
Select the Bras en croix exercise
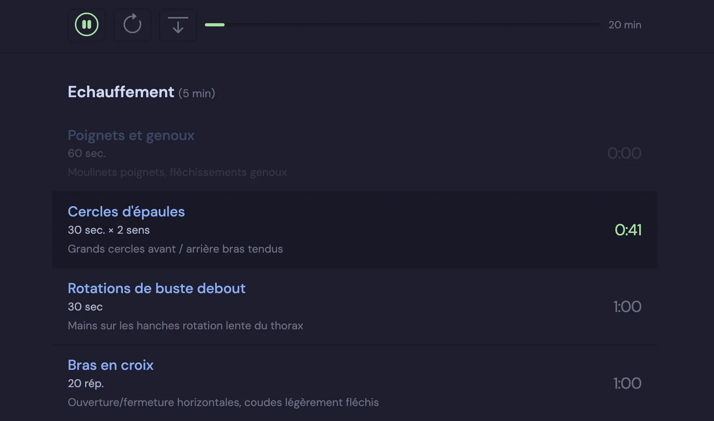pos(110,365)
